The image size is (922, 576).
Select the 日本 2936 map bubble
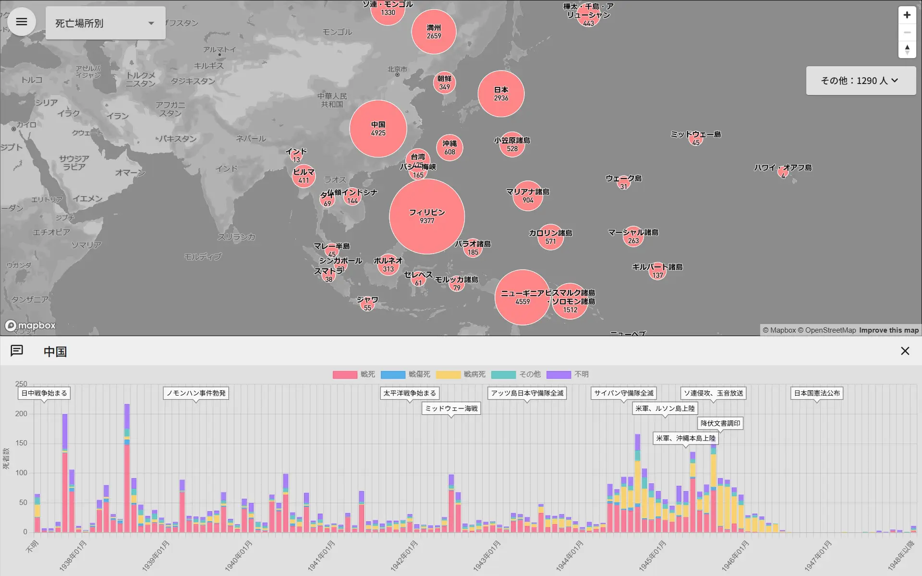point(501,94)
